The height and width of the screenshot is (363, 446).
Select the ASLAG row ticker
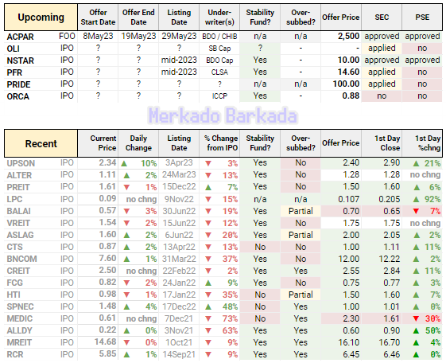(20, 235)
